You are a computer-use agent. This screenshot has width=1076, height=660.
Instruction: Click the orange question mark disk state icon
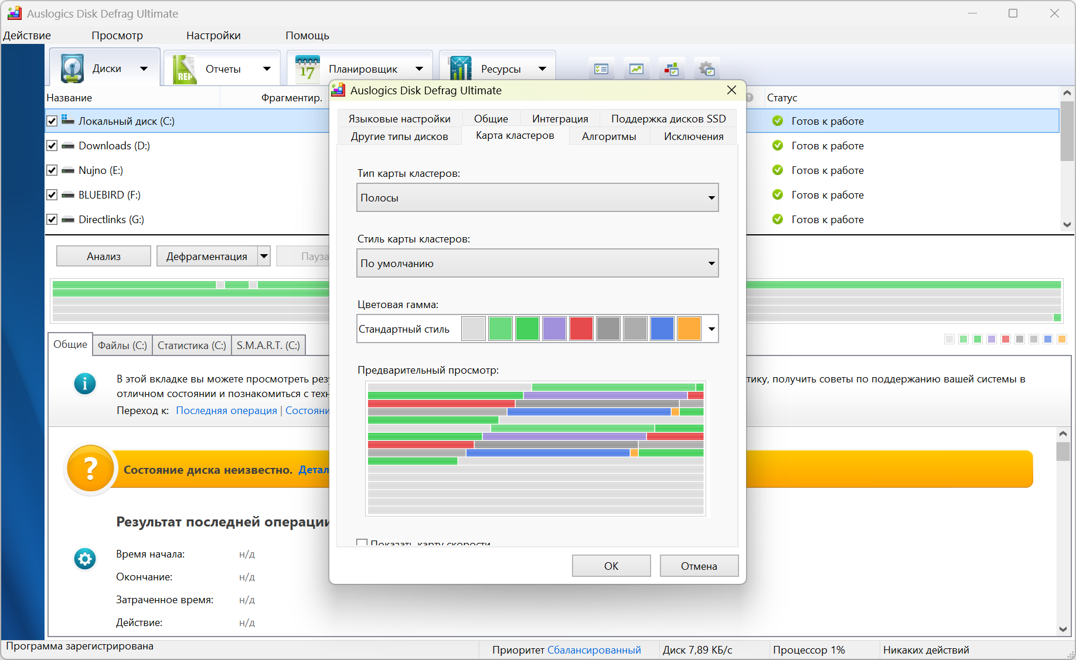tap(90, 469)
